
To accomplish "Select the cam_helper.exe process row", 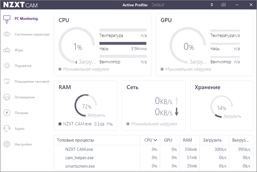I will click(x=154, y=158).
